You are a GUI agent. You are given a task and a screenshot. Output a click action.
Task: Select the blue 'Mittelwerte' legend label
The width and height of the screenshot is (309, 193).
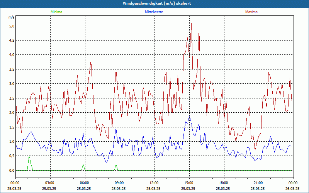coord(154,12)
